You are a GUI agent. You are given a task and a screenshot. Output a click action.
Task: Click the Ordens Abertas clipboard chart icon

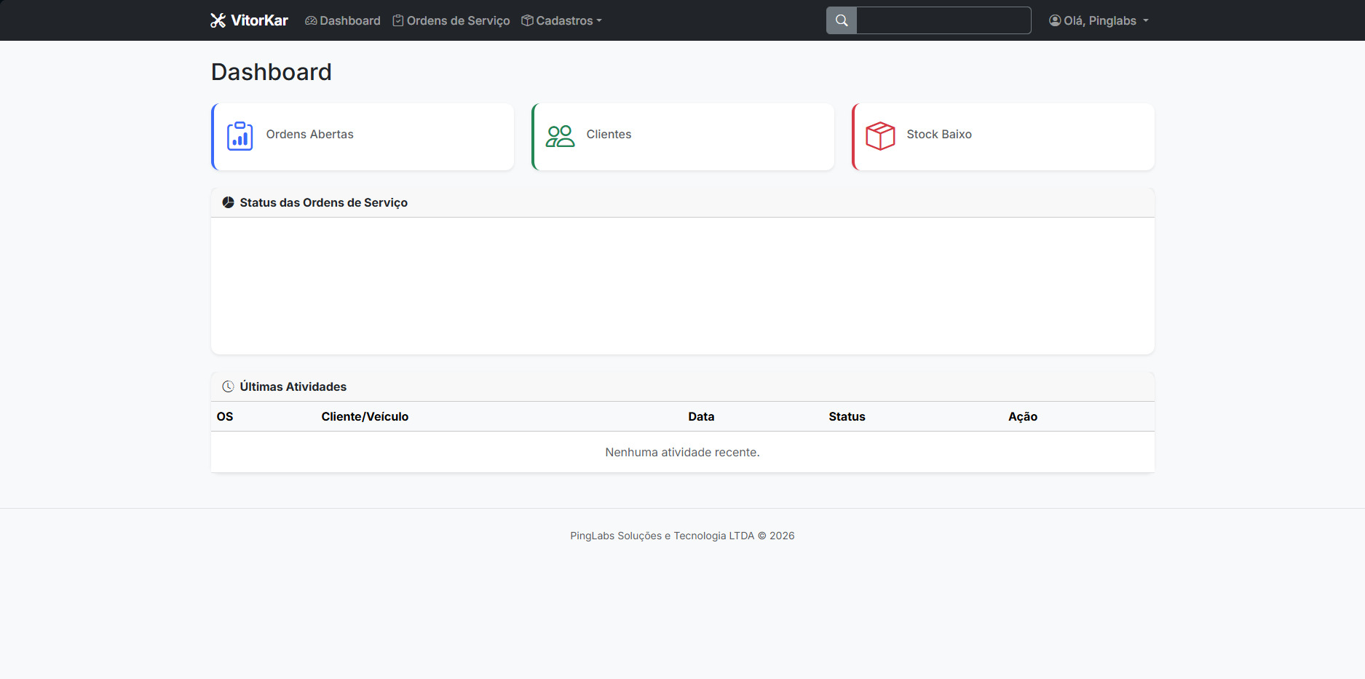click(x=240, y=136)
